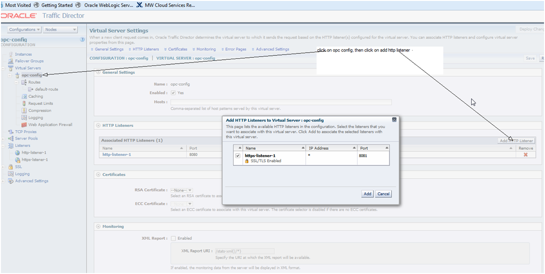Viewport: 545px width, 274px height.
Task: Open the ECC Certificate dropdown
Action: coord(182,204)
